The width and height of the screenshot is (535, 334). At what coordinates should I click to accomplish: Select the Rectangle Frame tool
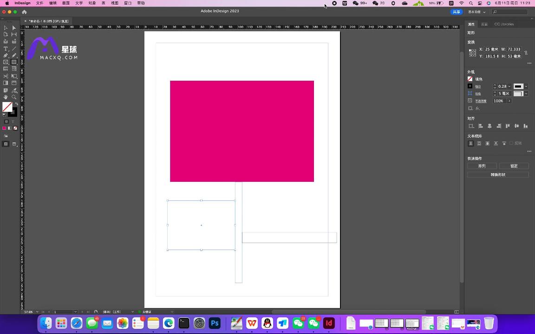(x=6, y=62)
